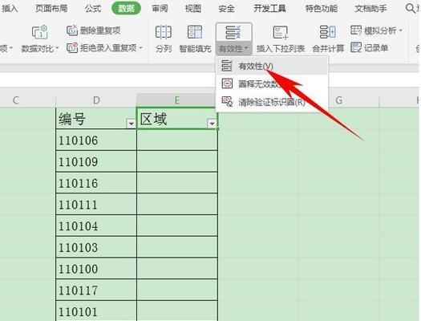Click the 合并计算 consolidate icon

coord(328,32)
